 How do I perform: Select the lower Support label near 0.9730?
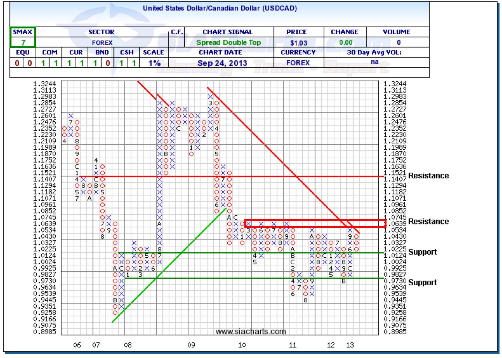422,282
